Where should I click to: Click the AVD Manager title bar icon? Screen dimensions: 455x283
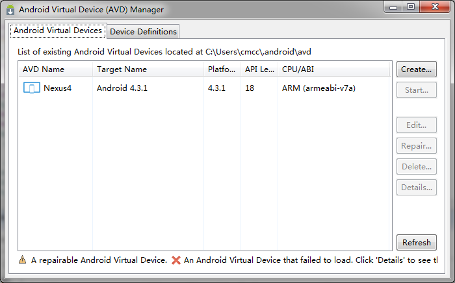10,10
